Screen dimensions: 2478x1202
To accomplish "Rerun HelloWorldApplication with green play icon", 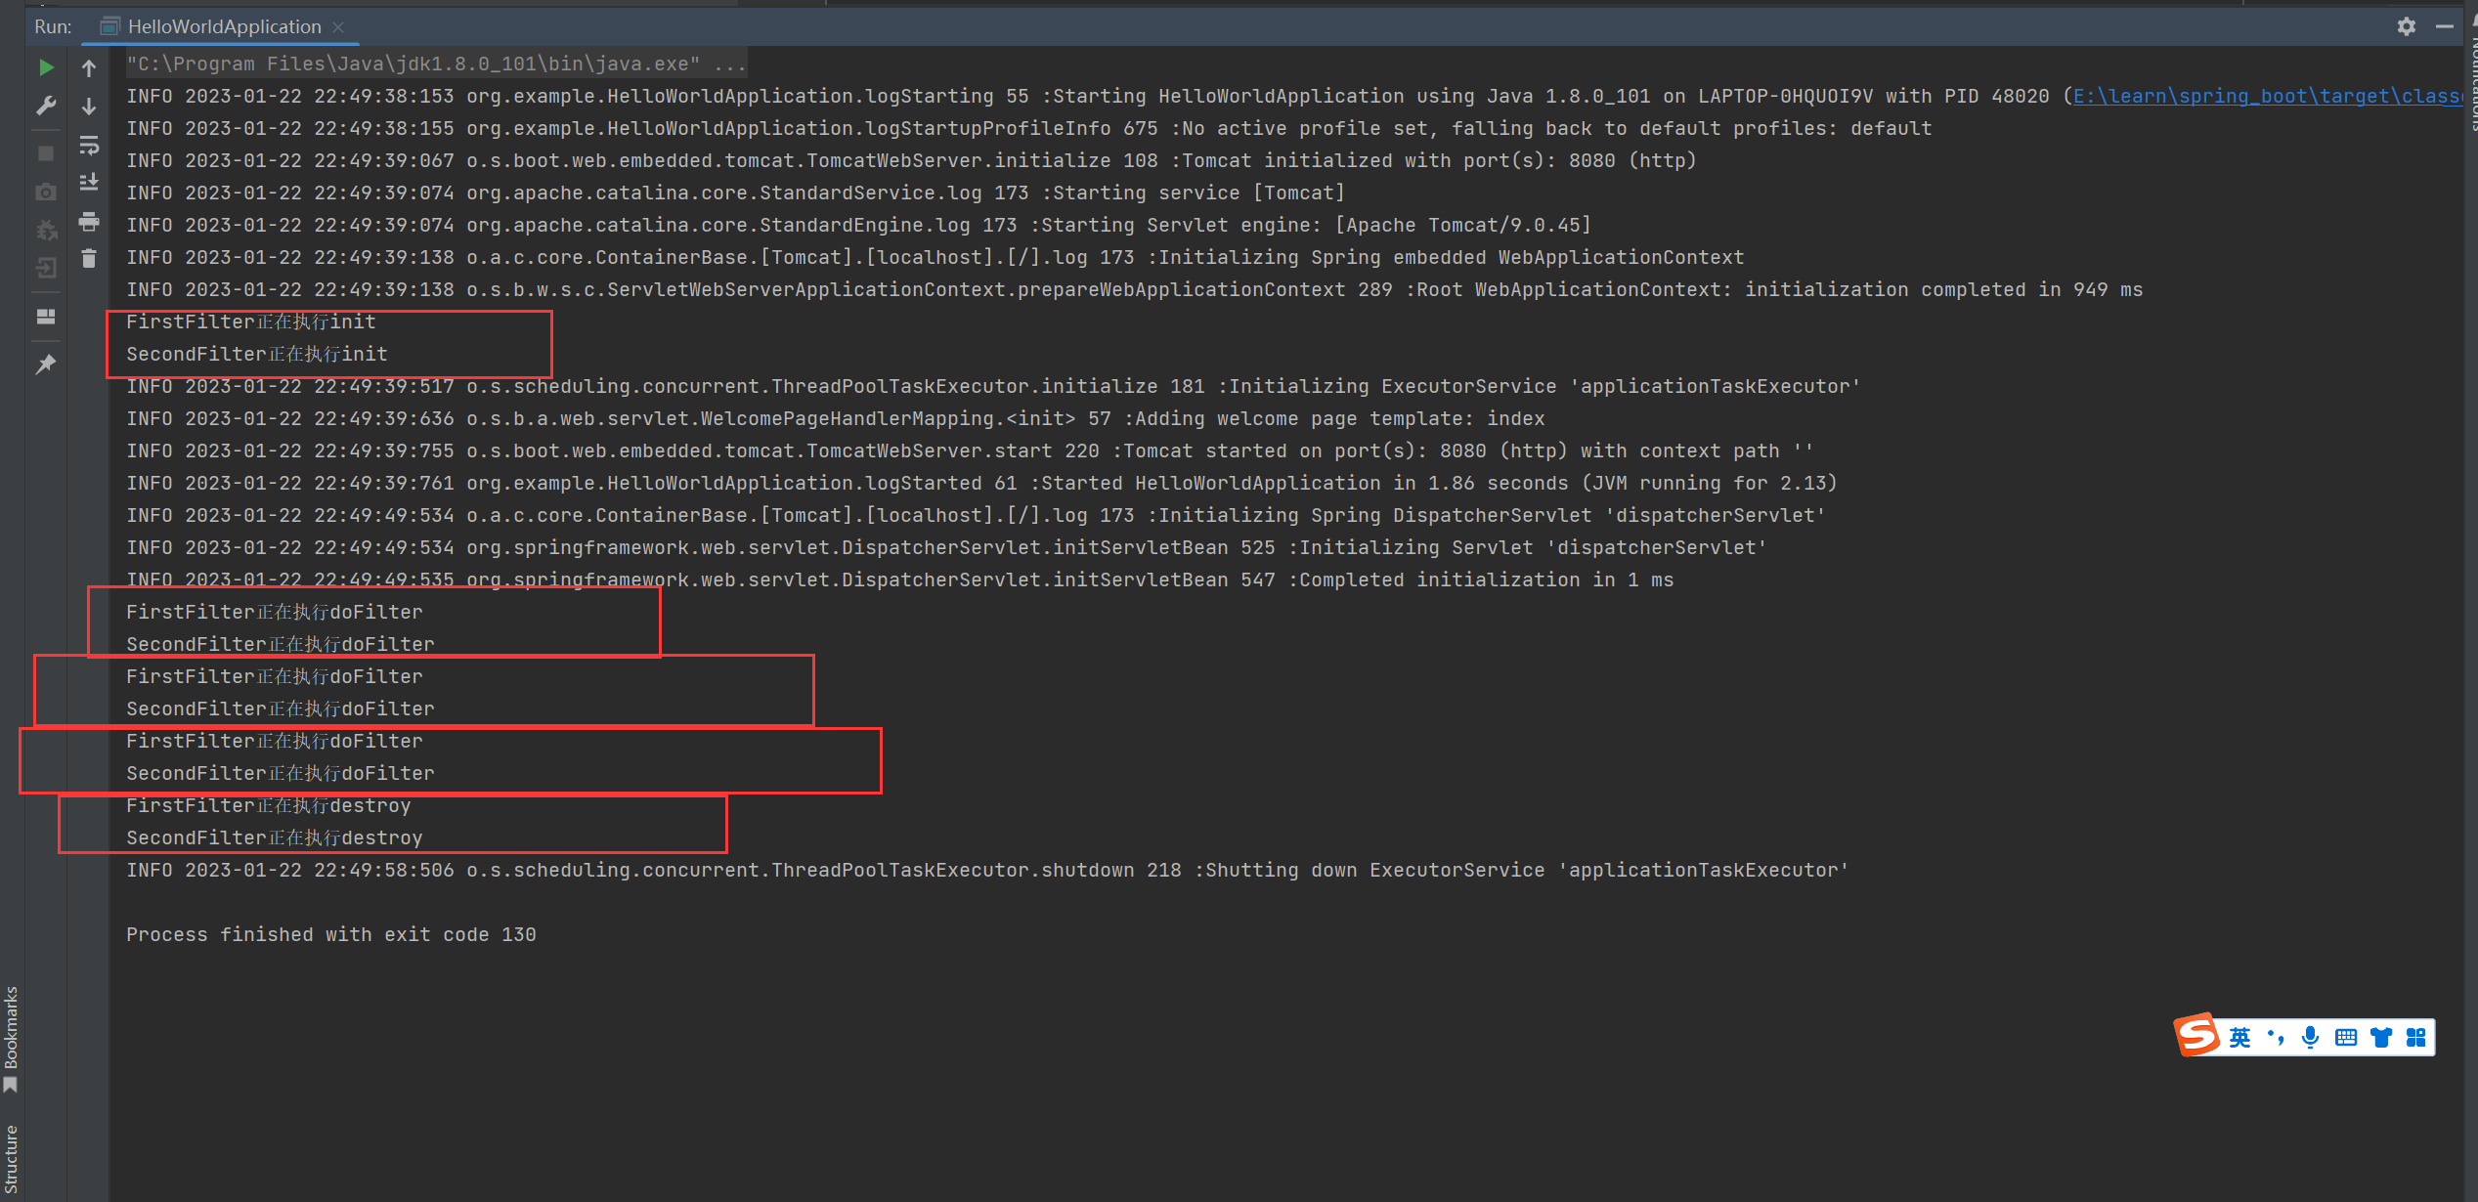I will pos(46,67).
